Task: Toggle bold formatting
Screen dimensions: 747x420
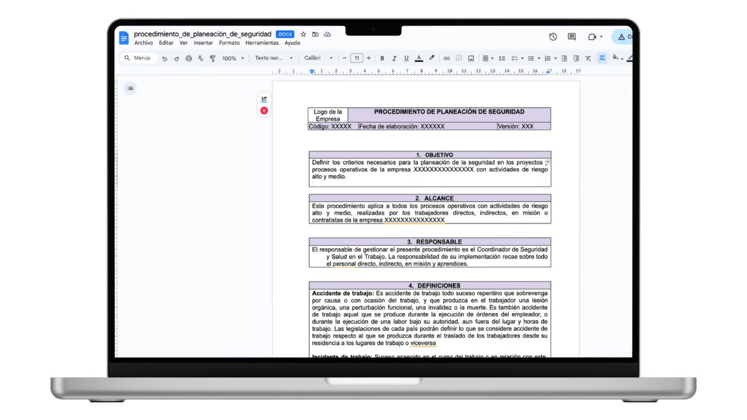Action: [382, 58]
